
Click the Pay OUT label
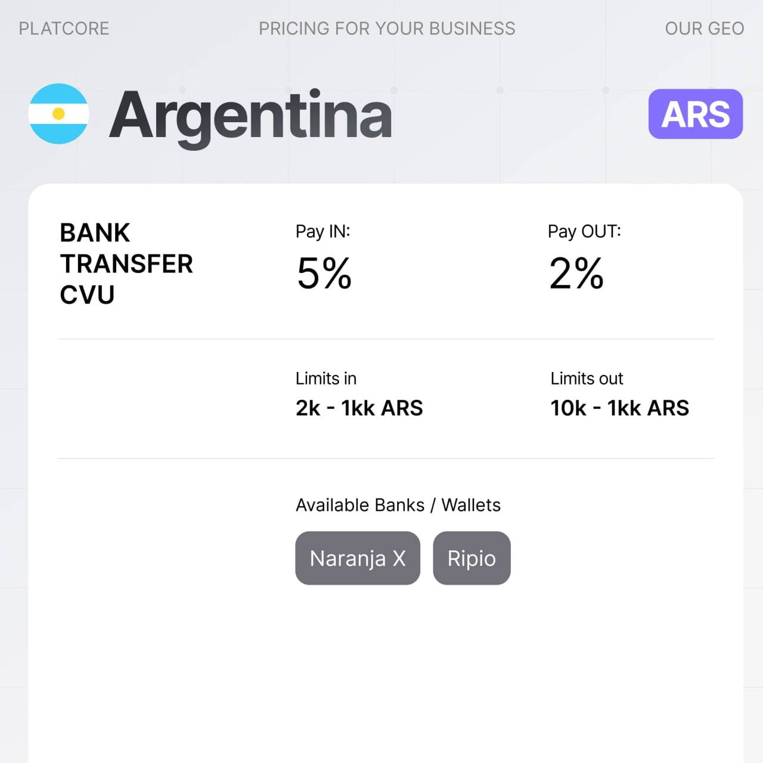pyautogui.click(x=584, y=231)
